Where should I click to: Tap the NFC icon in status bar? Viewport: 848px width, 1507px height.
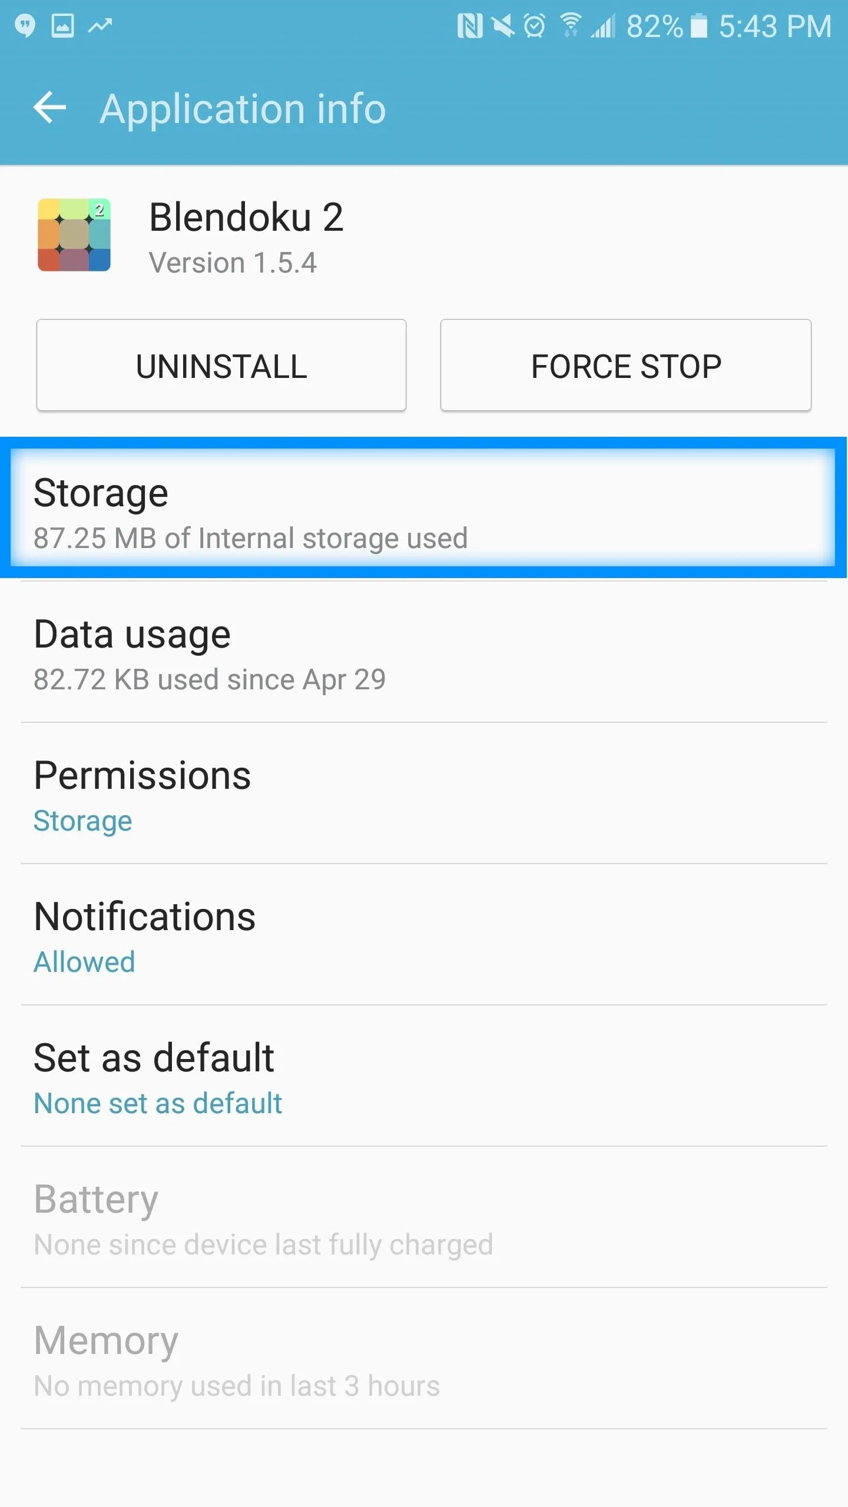[x=470, y=26]
